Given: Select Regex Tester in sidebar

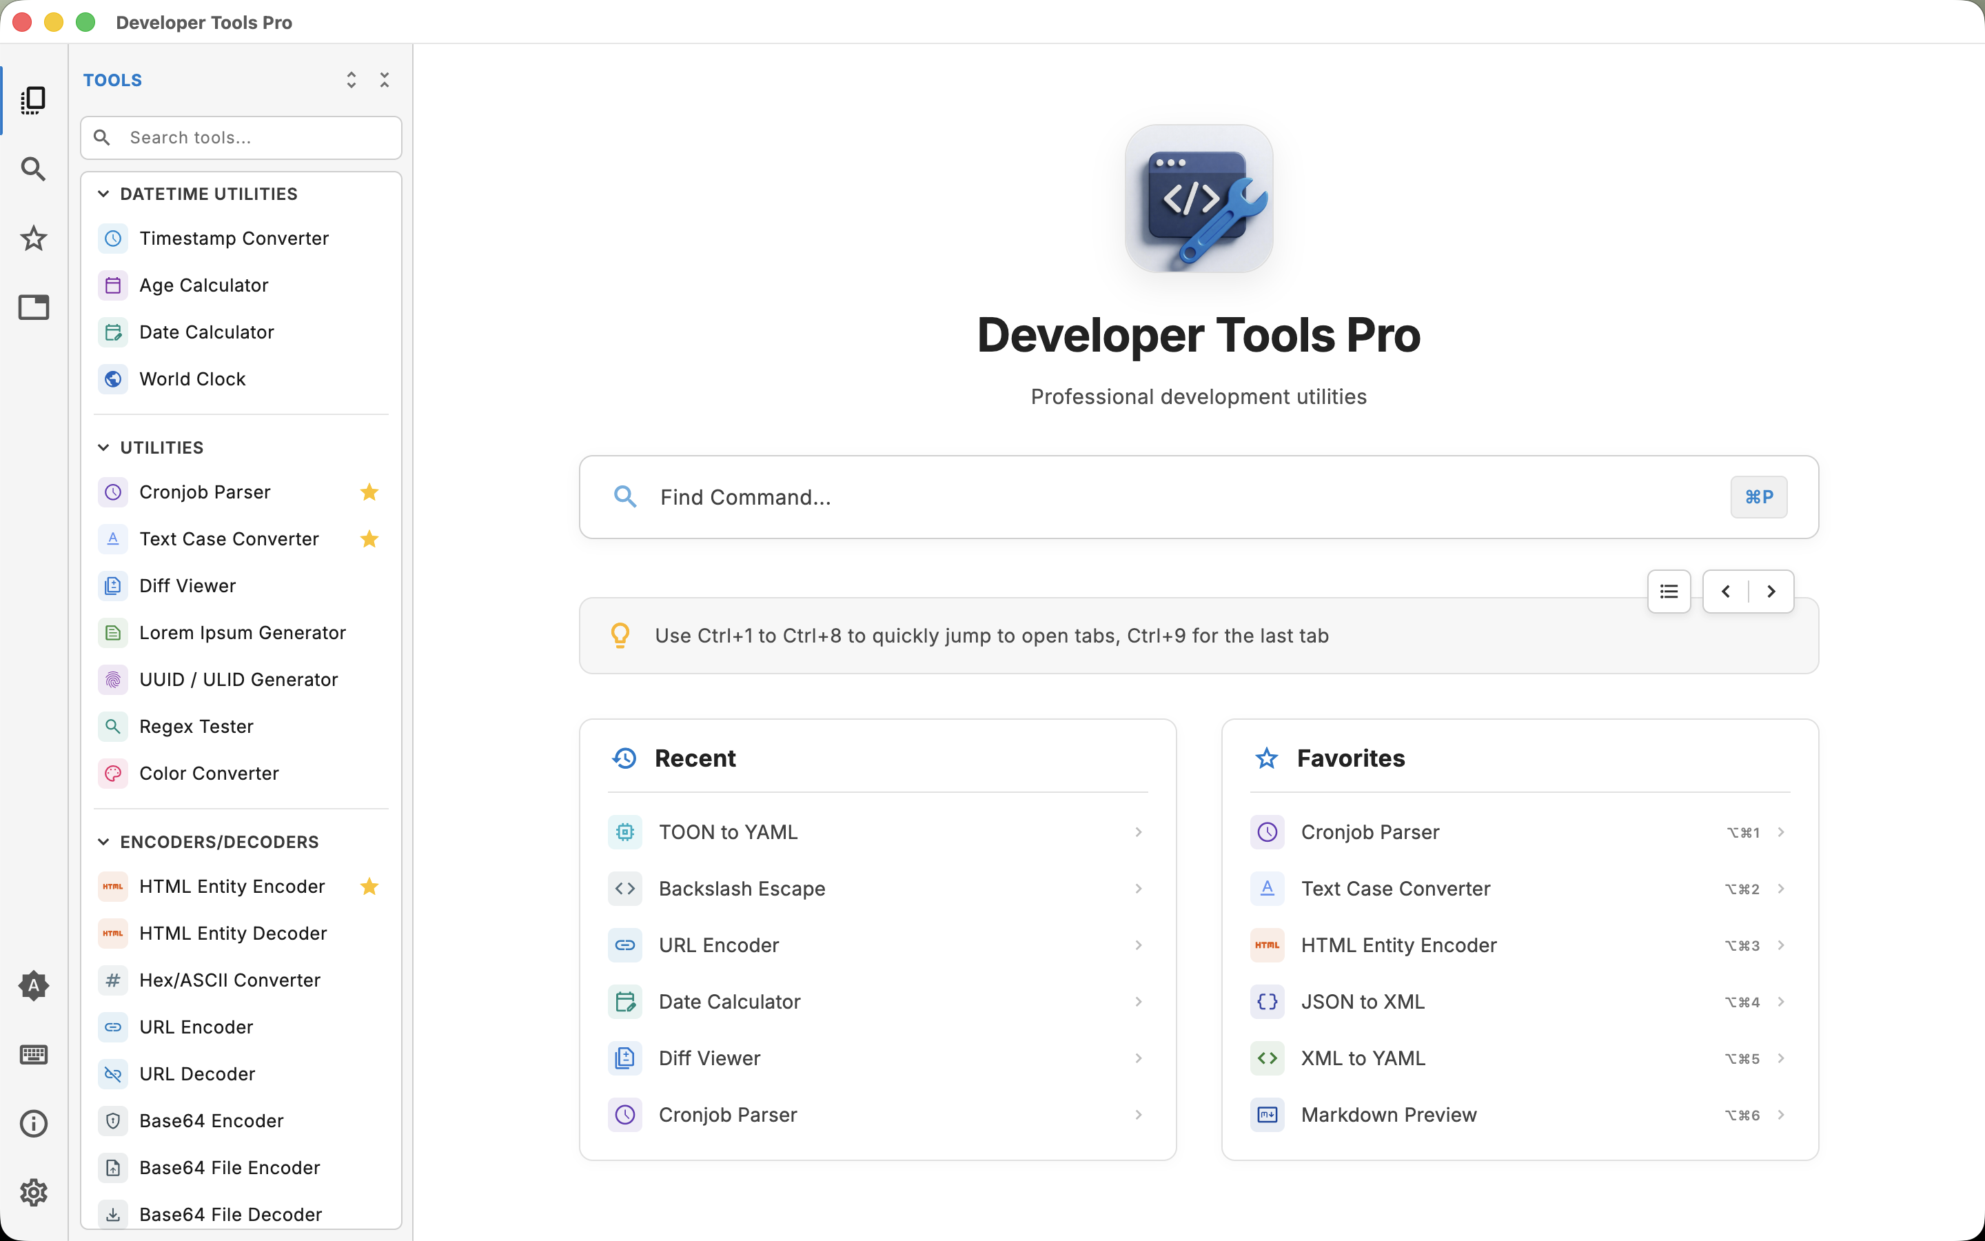Looking at the screenshot, I should coord(241,727).
